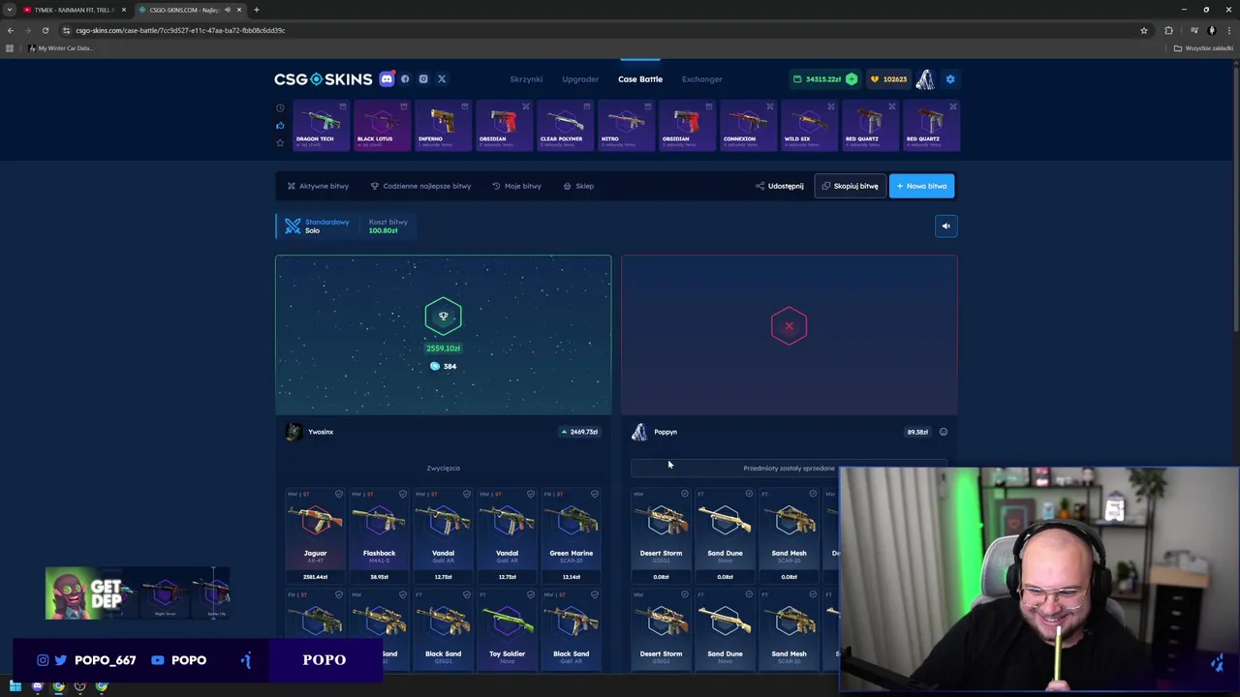Click the Udostępnij share button
The image size is (1240, 697).
pos(780,186)
